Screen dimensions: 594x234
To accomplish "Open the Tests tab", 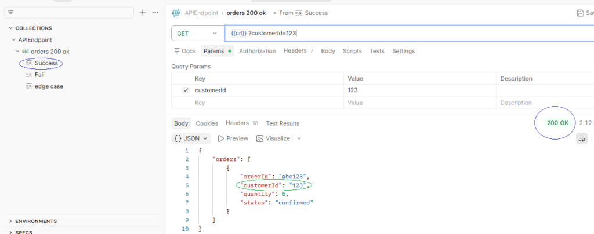I will [377, 51].
